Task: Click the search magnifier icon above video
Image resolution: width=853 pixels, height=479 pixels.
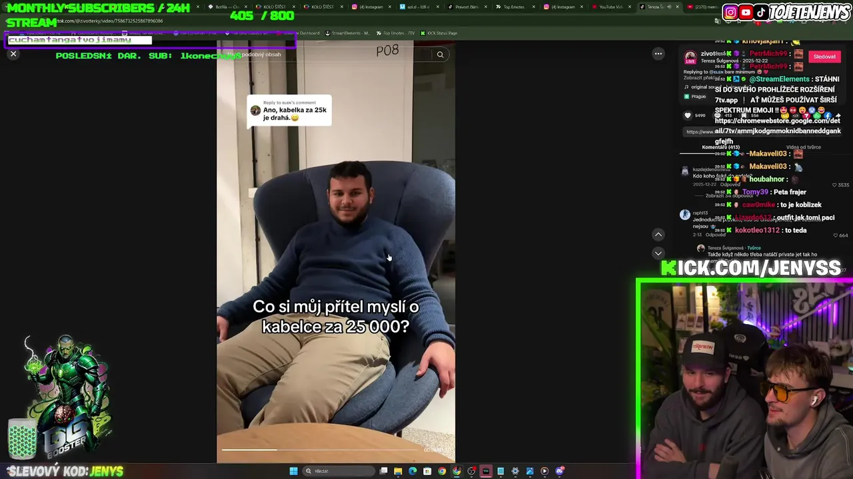Action: [x=440, y=55]
